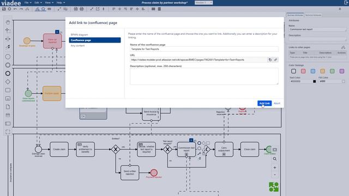This screenshot has height=196, width=349.
Task: Click the link icon beside the URL field
Action: pos(275,60)
